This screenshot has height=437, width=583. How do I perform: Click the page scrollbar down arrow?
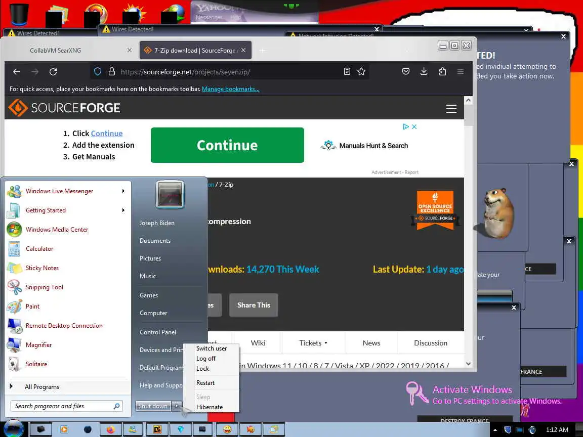coord(469,364)
